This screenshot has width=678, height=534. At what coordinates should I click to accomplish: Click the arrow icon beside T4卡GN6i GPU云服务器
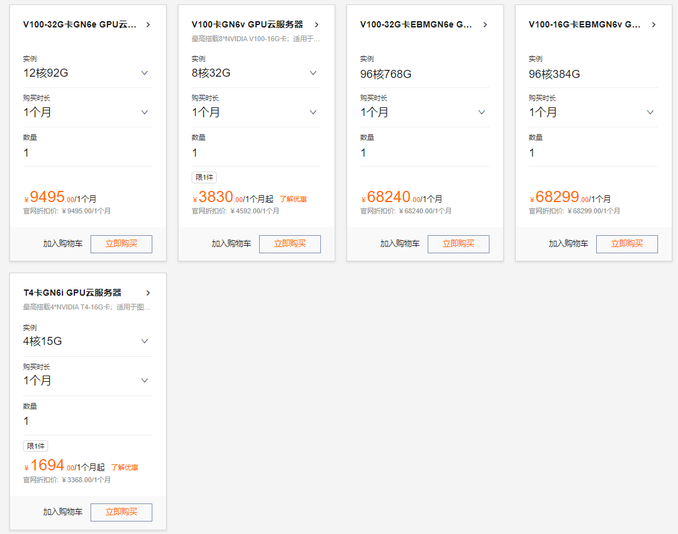[148, 293]
